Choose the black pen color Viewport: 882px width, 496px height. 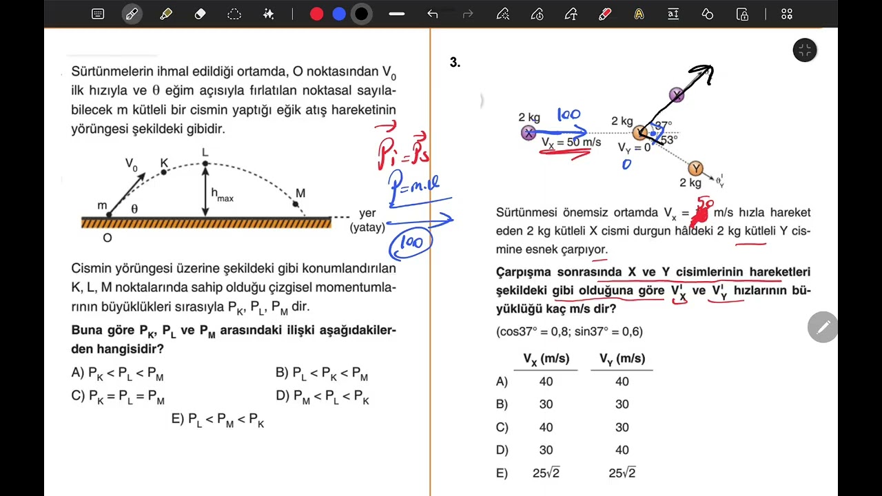pyautogui.click(x=362, y=14)
